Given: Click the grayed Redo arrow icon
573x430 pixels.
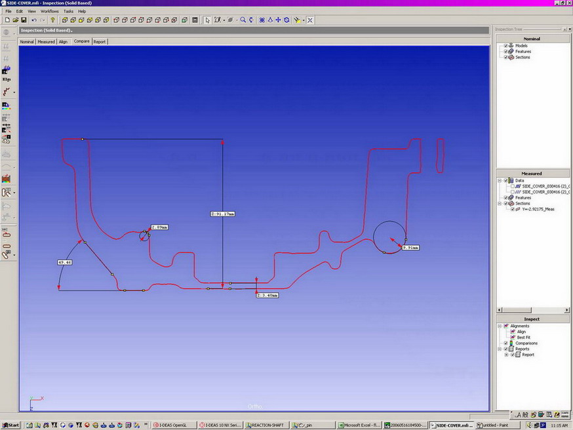Looking at the screenshot, I should (x=43, y=20).
